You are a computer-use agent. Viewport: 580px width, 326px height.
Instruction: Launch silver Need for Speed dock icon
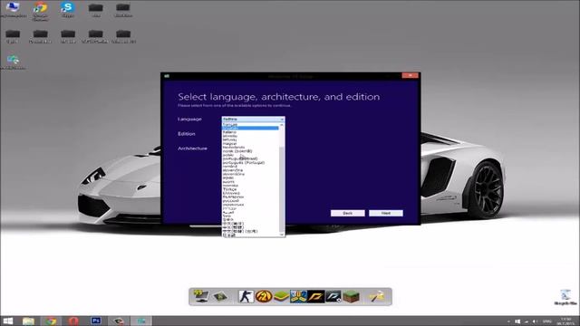click(x=333, y=296)
